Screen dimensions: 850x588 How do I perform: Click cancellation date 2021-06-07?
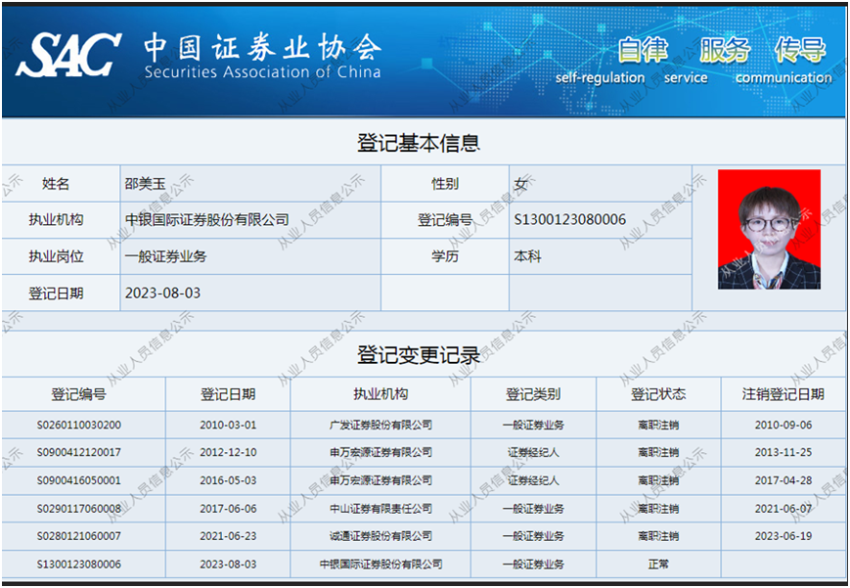(783, 509)
